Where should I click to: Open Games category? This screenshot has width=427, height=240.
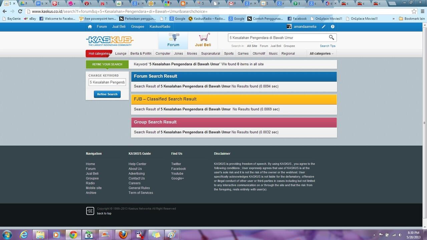(x=243, y=54)
